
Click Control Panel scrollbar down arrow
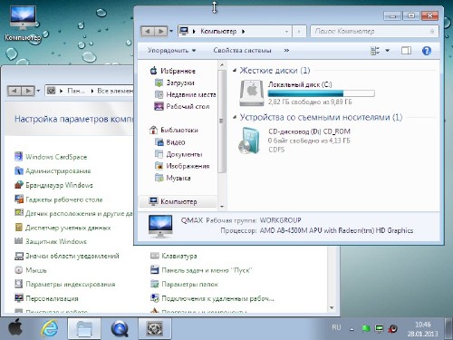coord(332,307)
